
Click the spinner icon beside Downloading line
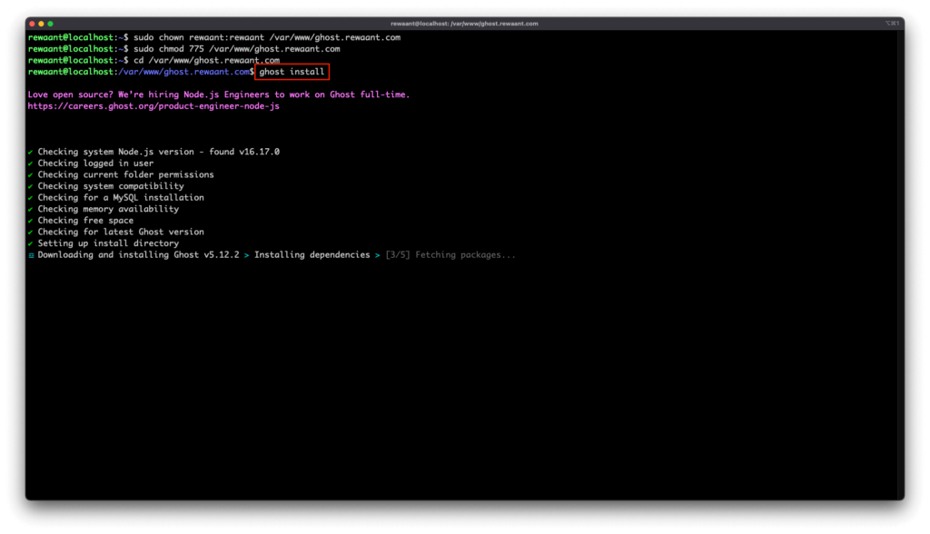pos(31,255)
